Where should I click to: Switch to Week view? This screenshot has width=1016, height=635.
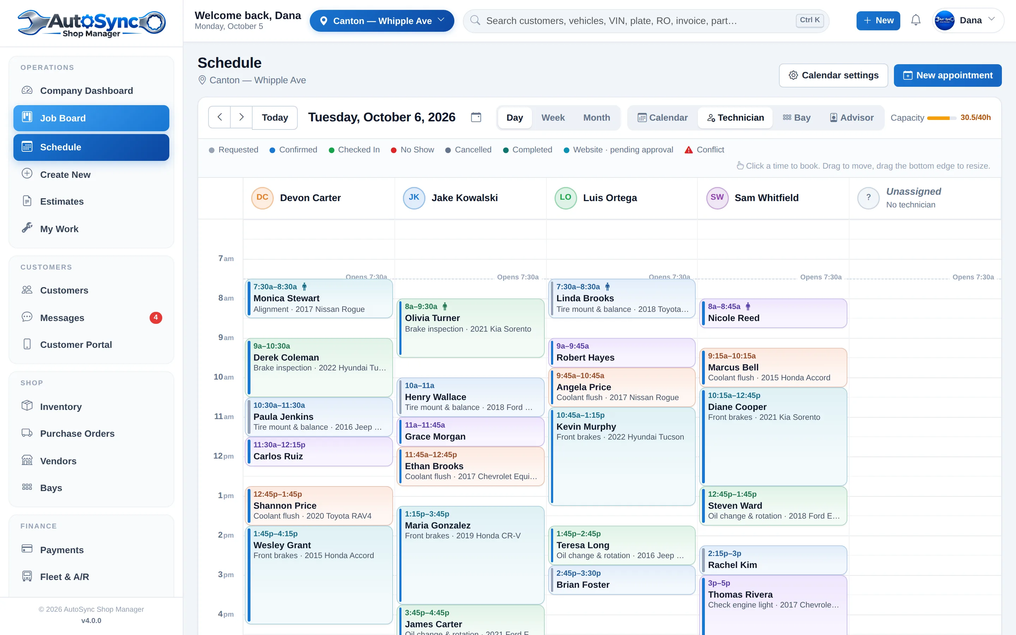pos(552,117)
